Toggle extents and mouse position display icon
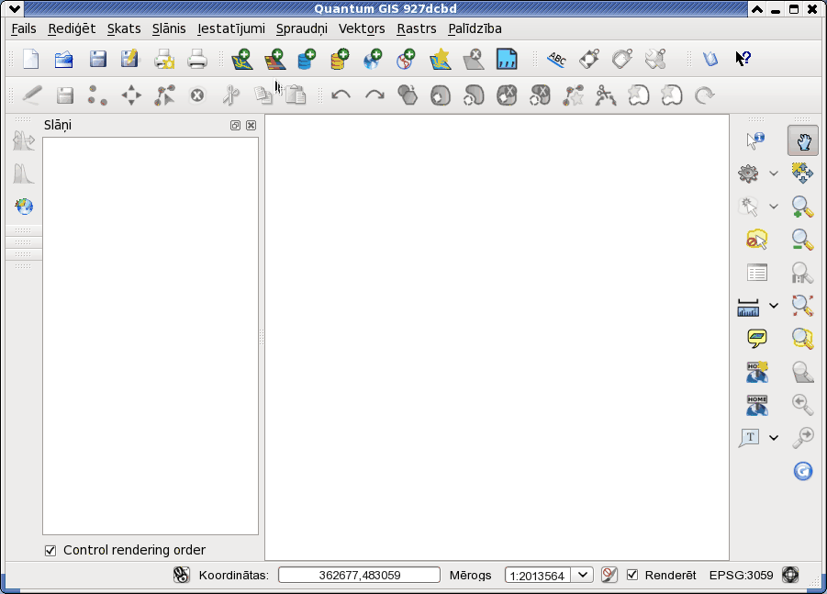This screenshot has width=827, height=594. (x=182, y=575)
